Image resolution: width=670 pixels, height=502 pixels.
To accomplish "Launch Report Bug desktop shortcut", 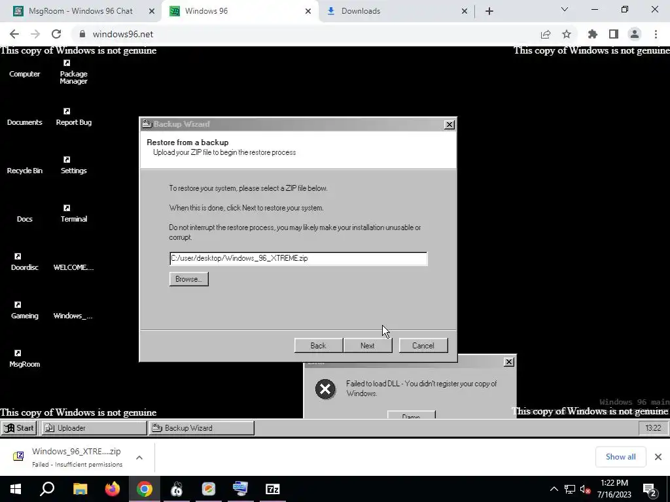I will tap(73, 118).
